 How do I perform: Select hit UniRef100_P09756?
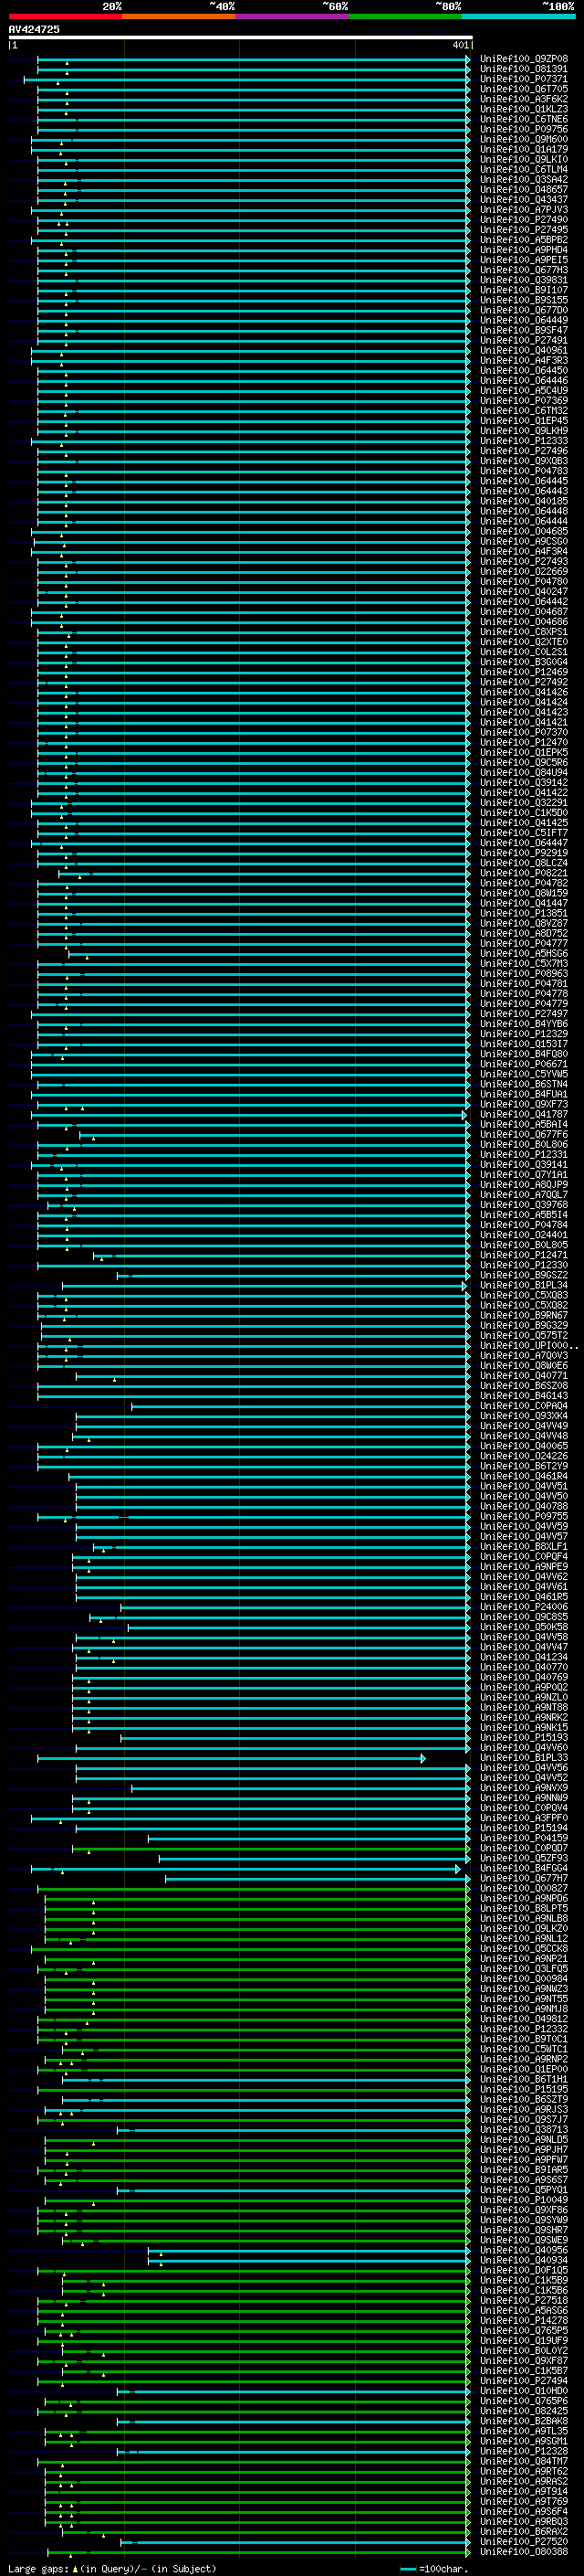click(x=524, y=129)
